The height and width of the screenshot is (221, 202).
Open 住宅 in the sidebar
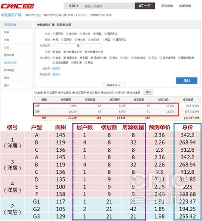click(x=6, y=32)
